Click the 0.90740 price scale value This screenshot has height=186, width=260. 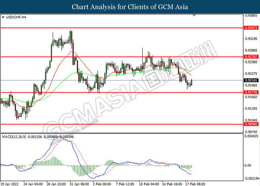[x=251, y=132]
